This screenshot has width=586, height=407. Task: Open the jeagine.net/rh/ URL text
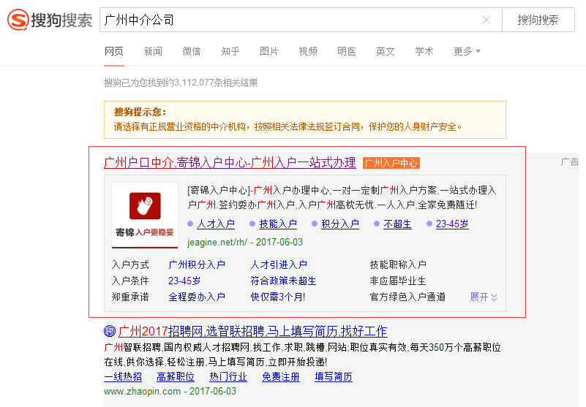[x=217, y=243]
